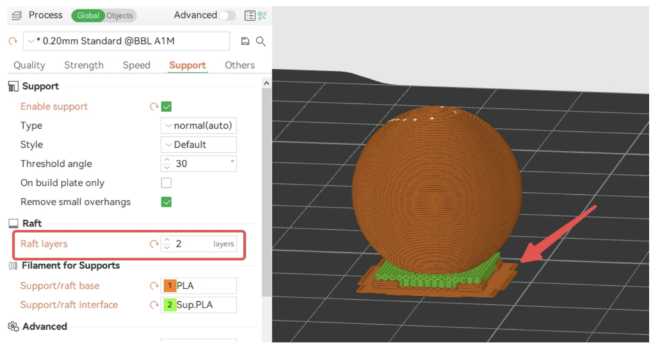
Task: Click the settings panel scrollbar up arrow
Action: coord(267,83)
